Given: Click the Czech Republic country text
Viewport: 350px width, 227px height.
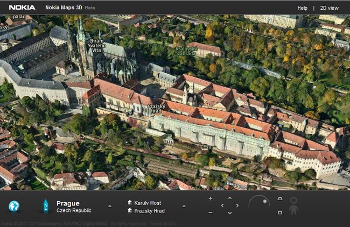Looking at the screenshot, I should (74, 210).
